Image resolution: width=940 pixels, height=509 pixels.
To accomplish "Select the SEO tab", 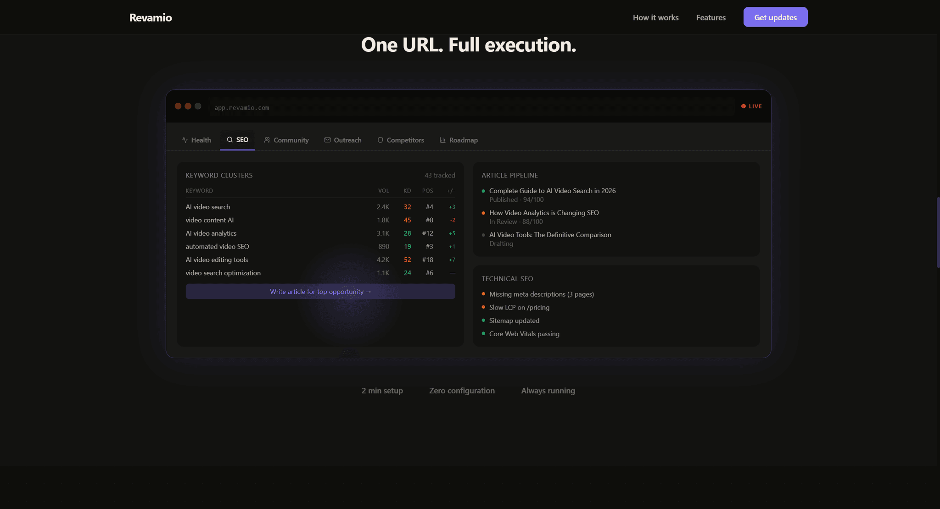I will coord(237,140).
